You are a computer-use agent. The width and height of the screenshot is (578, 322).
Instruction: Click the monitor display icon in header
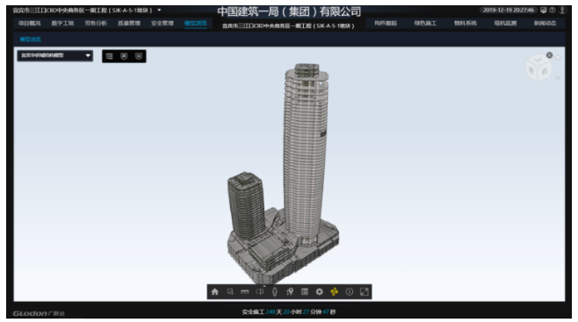click(x=544, y=11)
